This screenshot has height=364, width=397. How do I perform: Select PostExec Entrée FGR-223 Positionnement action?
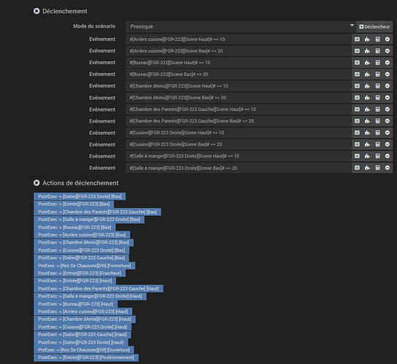pos(86,357)
